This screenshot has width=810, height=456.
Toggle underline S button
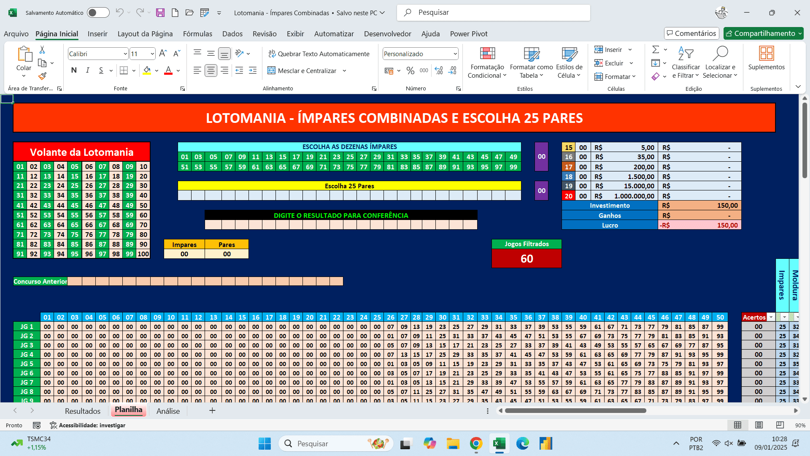(x=101, y=70)
